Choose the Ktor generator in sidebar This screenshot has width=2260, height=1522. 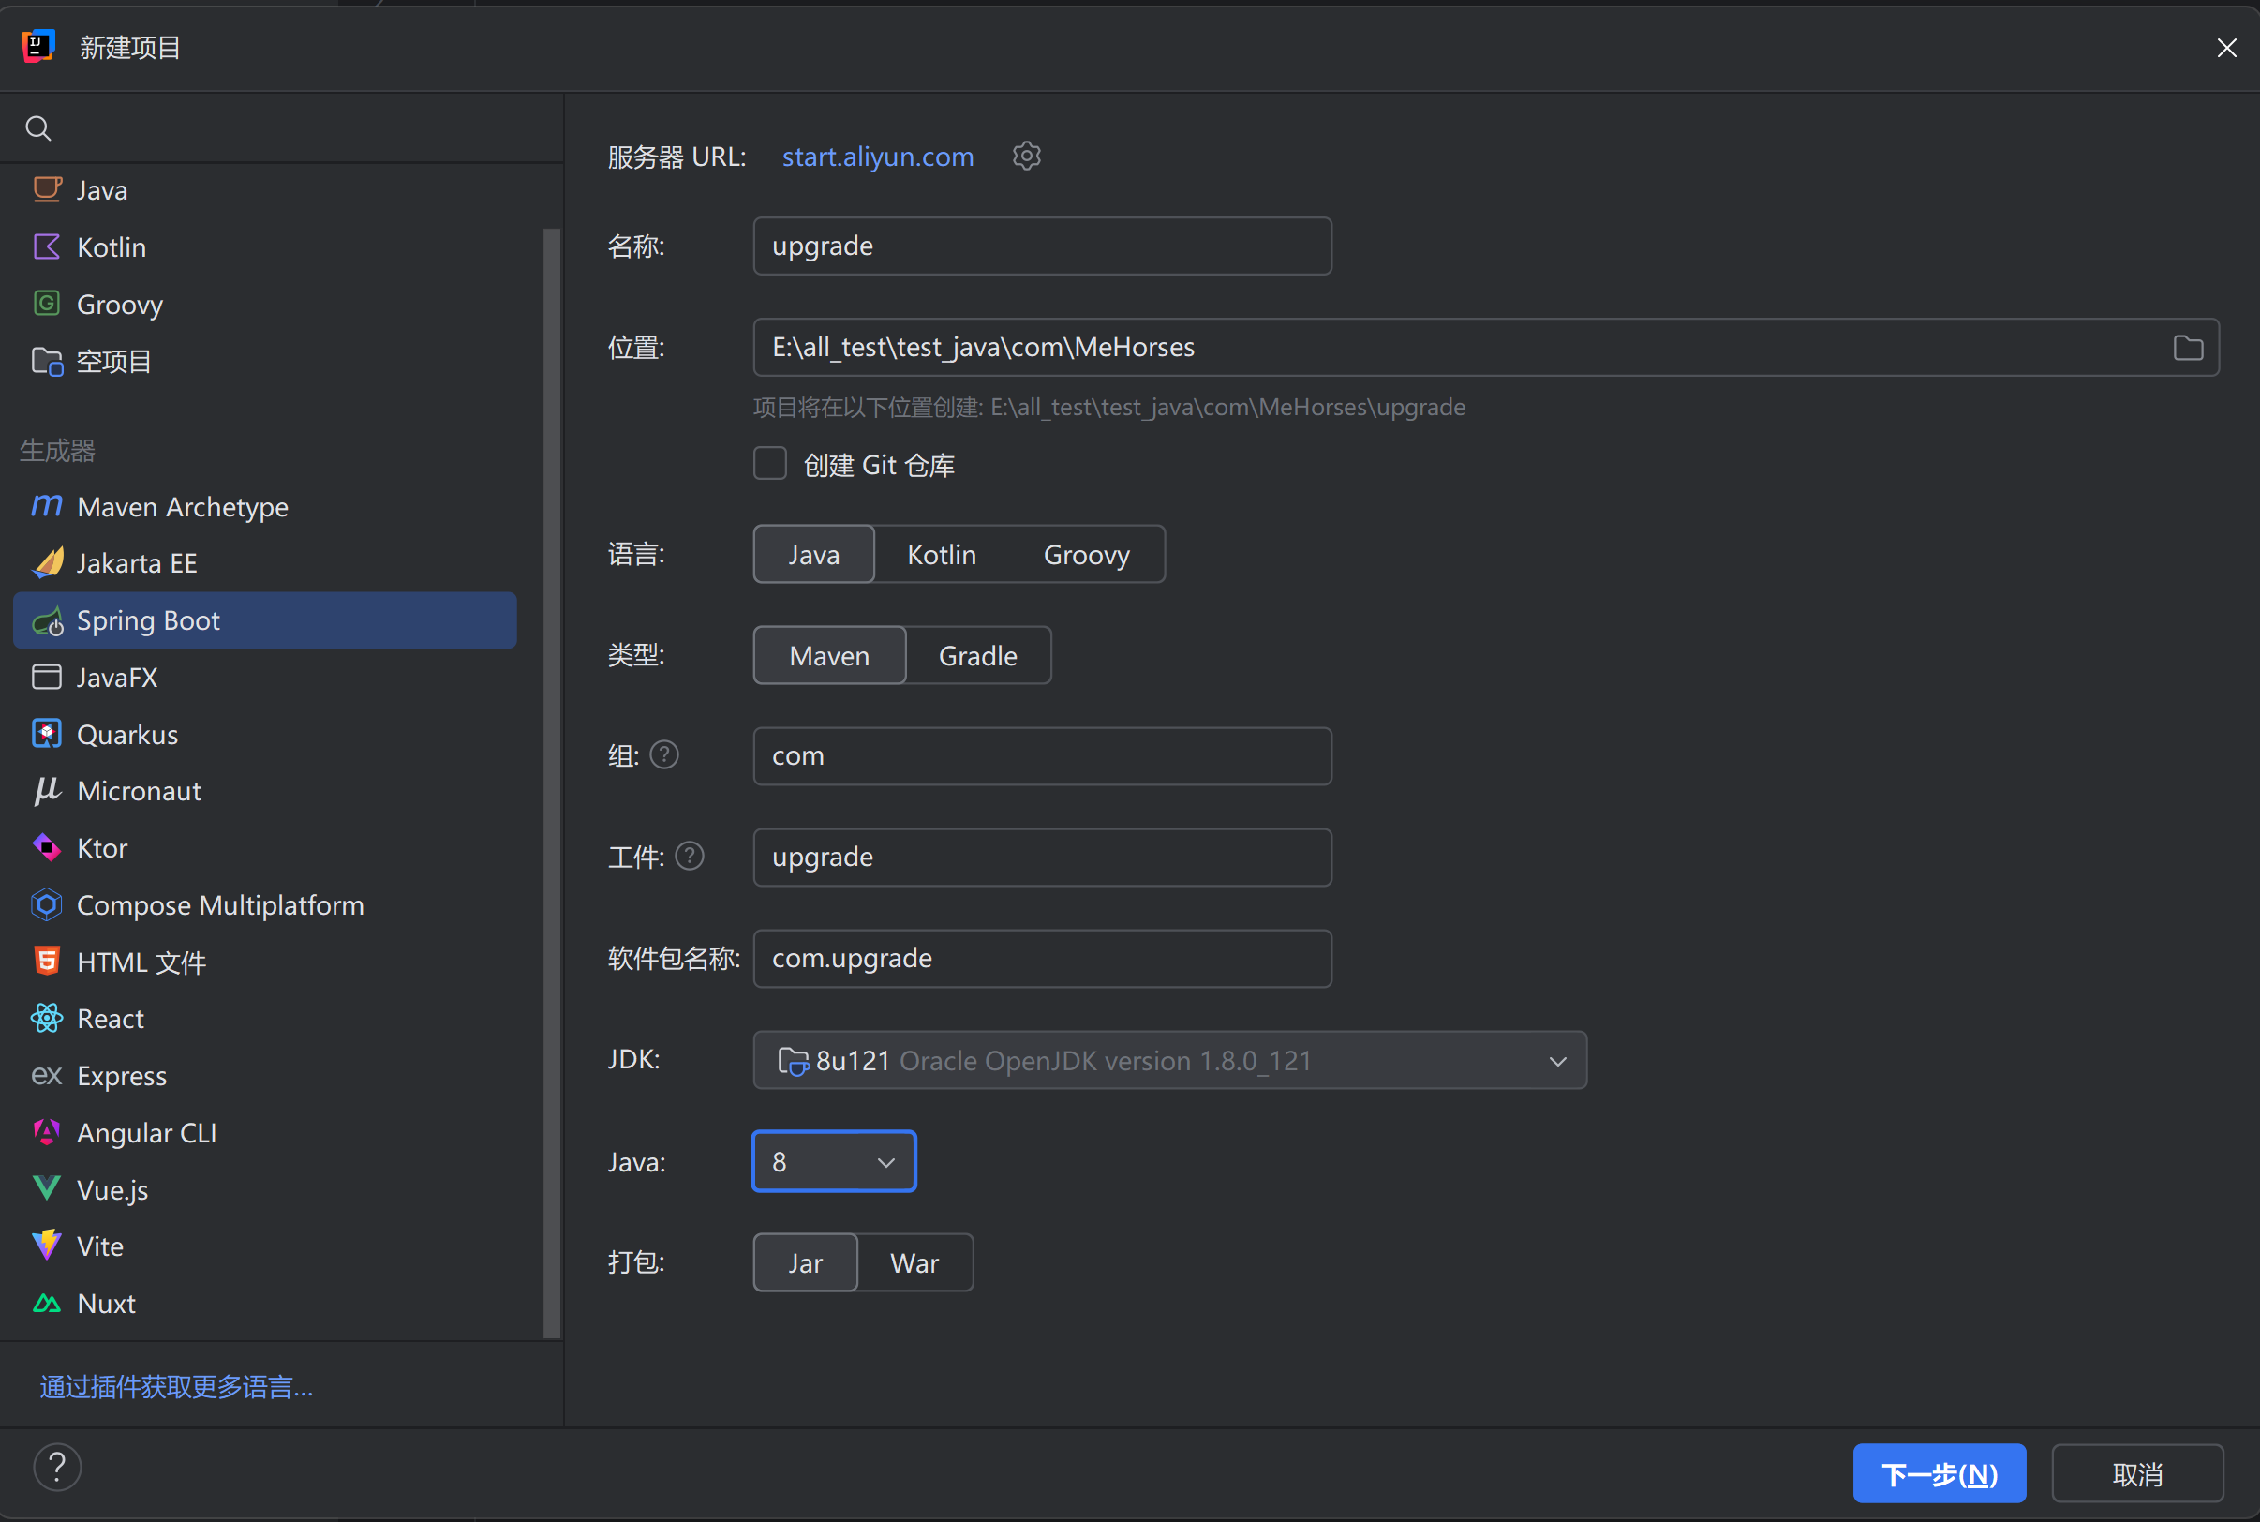pyautogui.click(x=102, y=848)
